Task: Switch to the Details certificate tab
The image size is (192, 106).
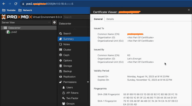Action: click(110, 19)
